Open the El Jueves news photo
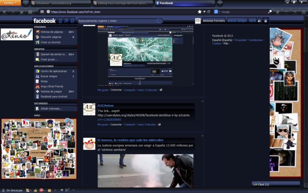308x193 pixels. click(146, 171)
